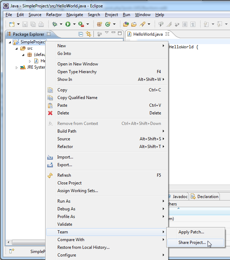
Task: Select Compare With in context menu
Action: (x=107, y=240)
